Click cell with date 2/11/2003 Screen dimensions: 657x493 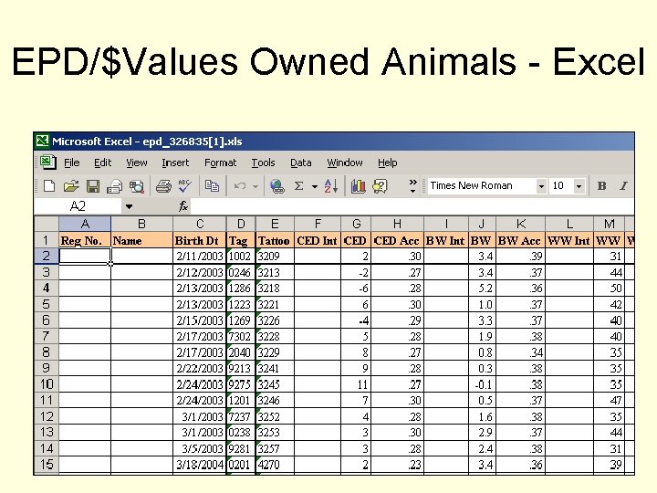200,257
